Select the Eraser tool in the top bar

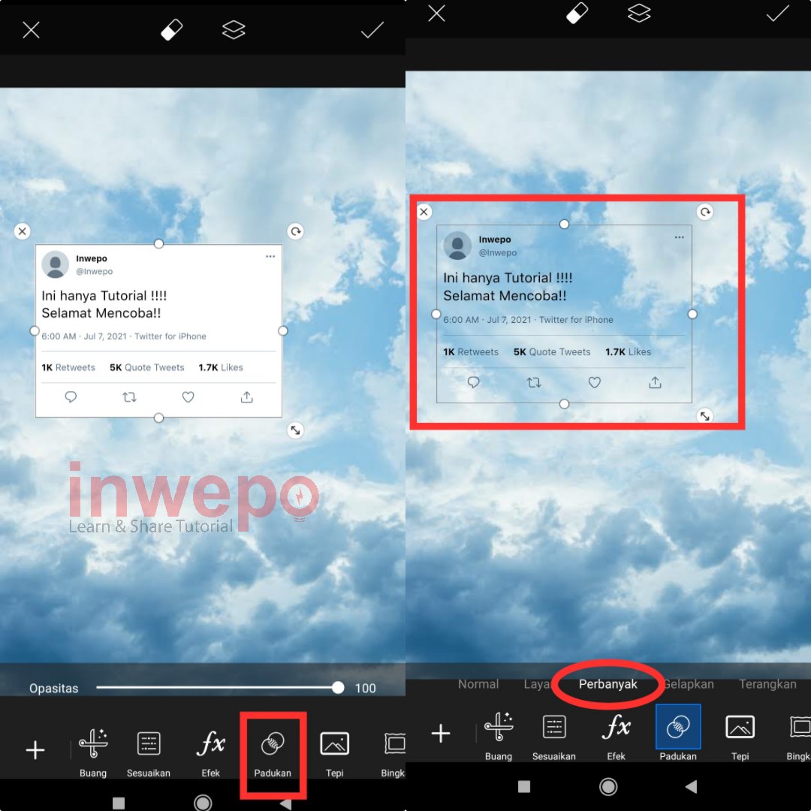point(171,29)
